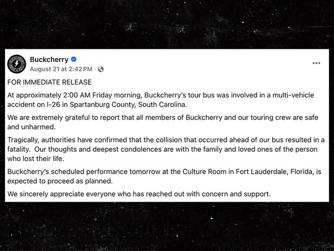The width and height of the screenshot is (334, 251).
Task: Visit the Buckcherry page name link
Action: pyautogui.click(x=49, y=60)
